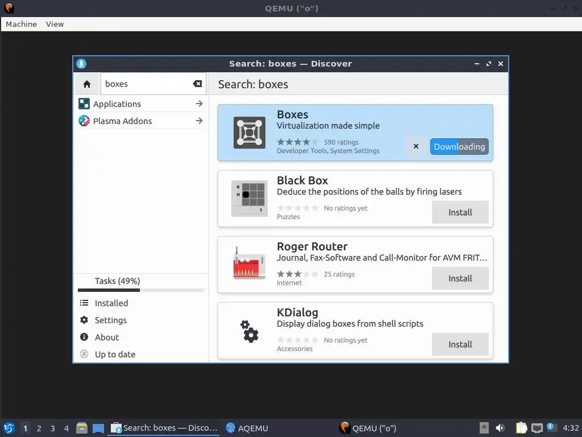Click the blue desktop taskbar icon
This screenshot has height=437, width=582.
click(x=98, y=428)
